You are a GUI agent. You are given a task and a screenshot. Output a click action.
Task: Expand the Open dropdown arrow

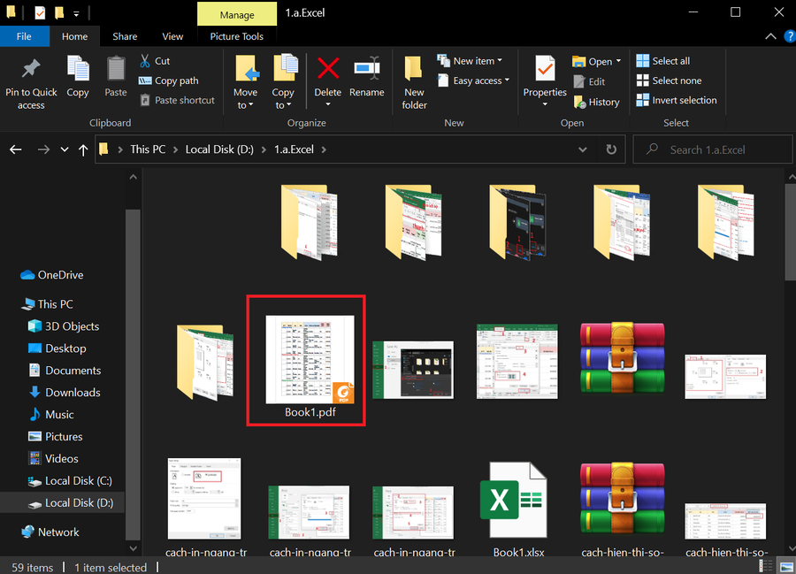pos(618,61)
